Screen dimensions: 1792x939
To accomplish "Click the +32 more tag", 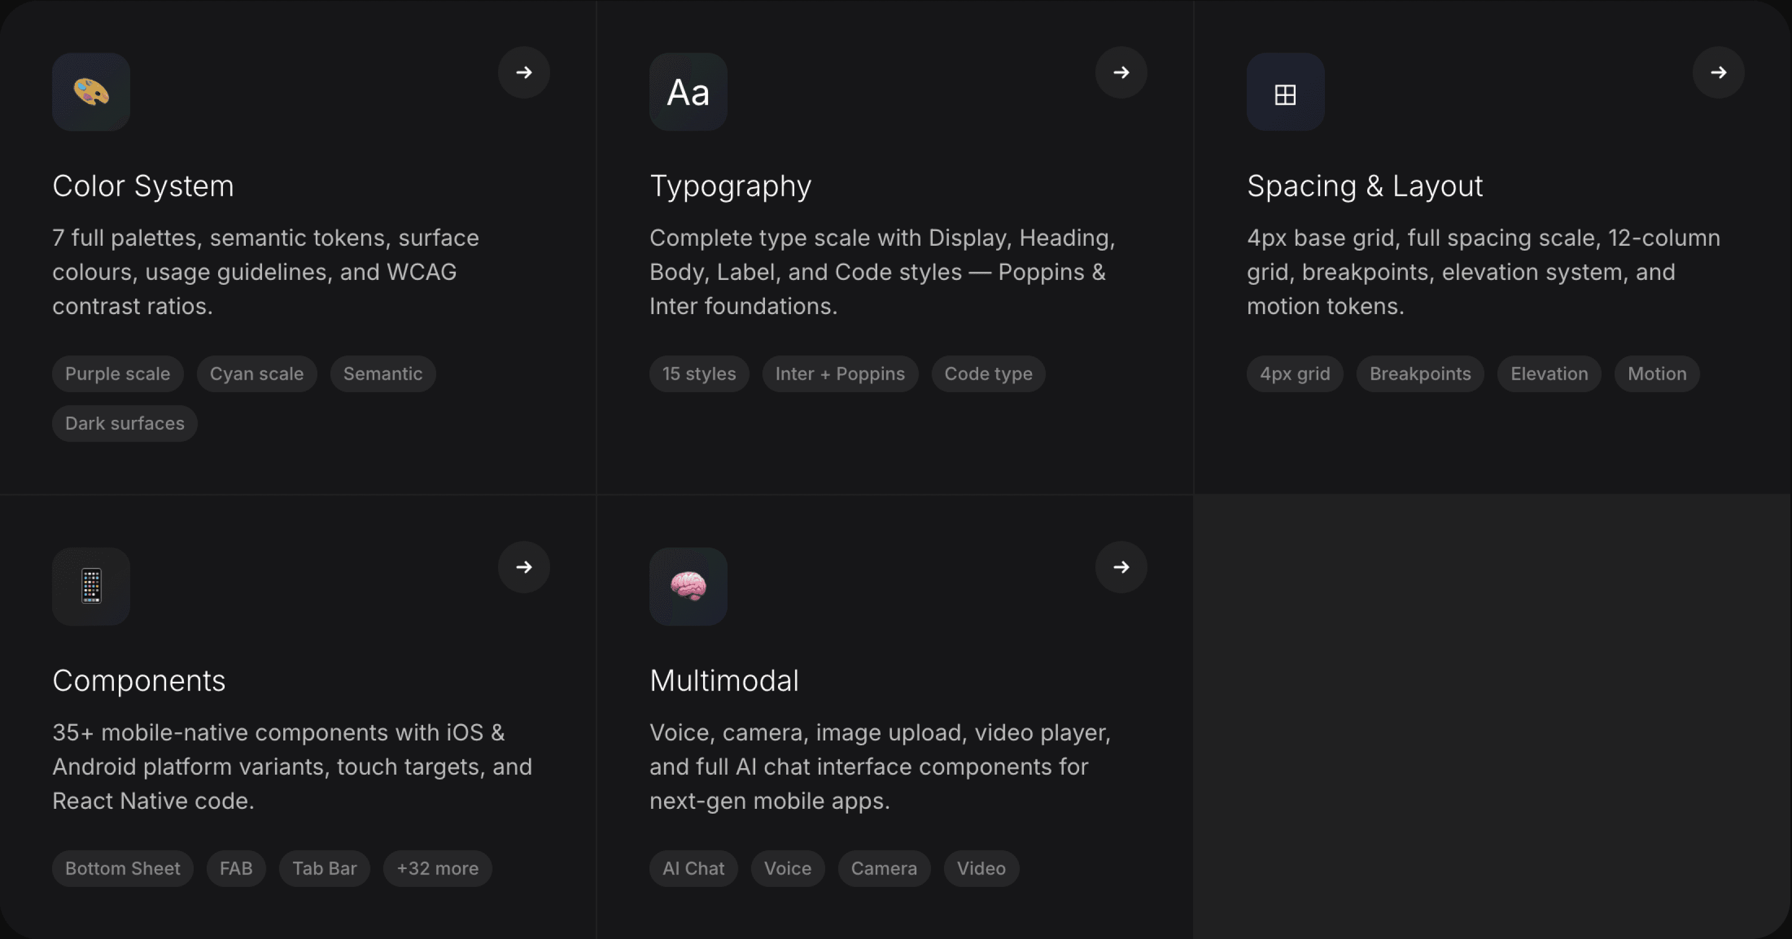I will (x=437, y=868).
